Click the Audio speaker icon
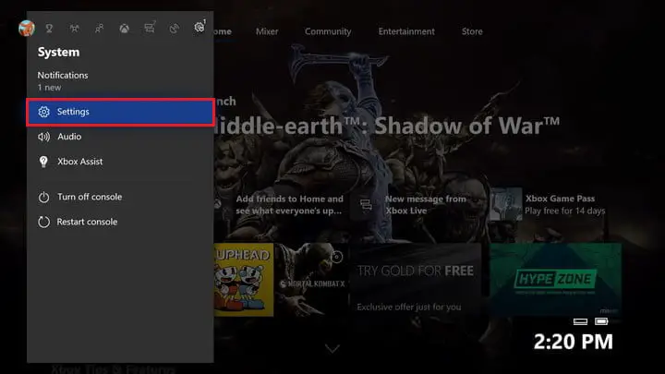The height and width of the screenshot is (374, 665). 43,137
